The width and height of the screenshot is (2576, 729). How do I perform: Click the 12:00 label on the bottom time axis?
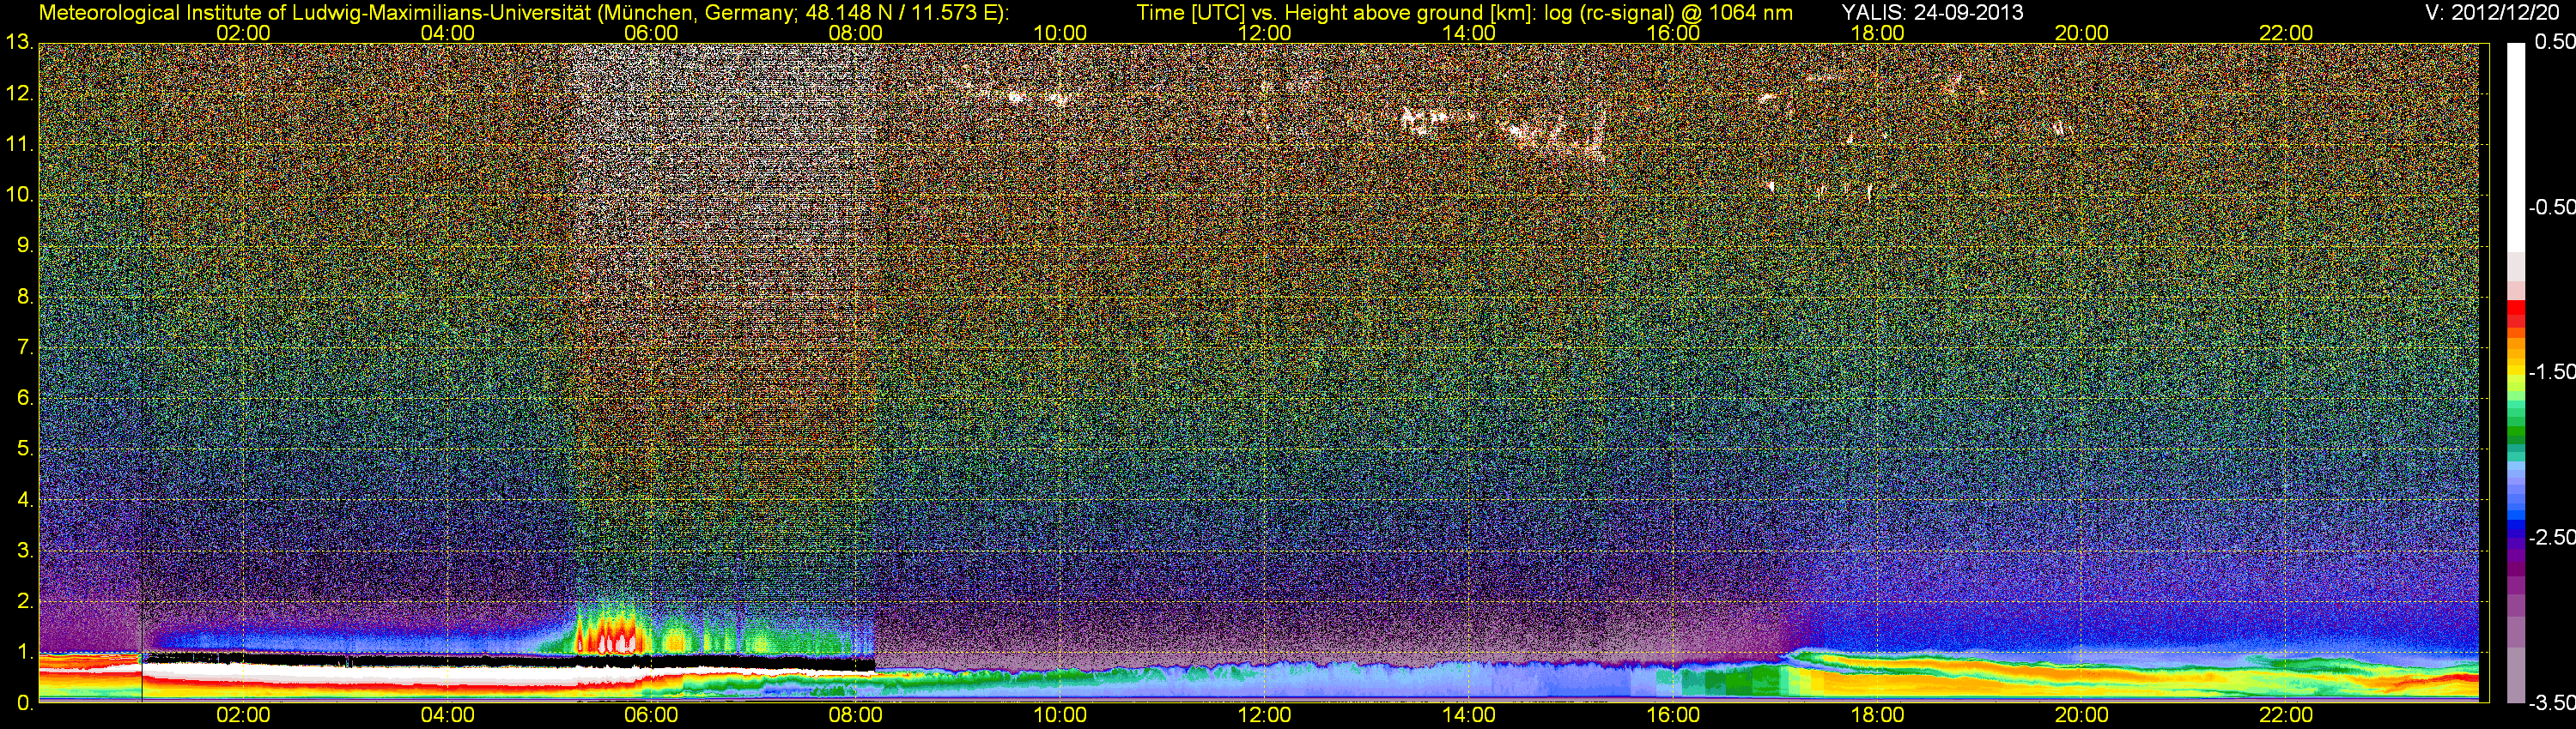1264,715
